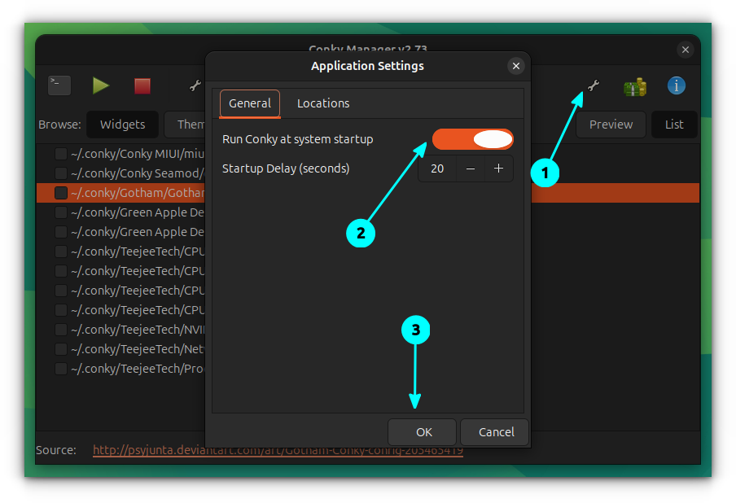Click the terminal icon in the toolbar
This screenshot has height=503, width=736.
(59, 85)
